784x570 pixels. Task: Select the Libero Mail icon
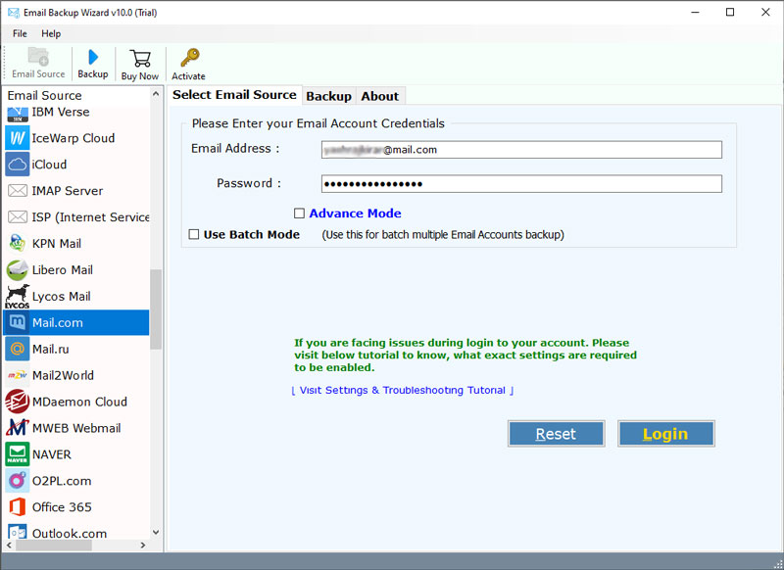18,269
